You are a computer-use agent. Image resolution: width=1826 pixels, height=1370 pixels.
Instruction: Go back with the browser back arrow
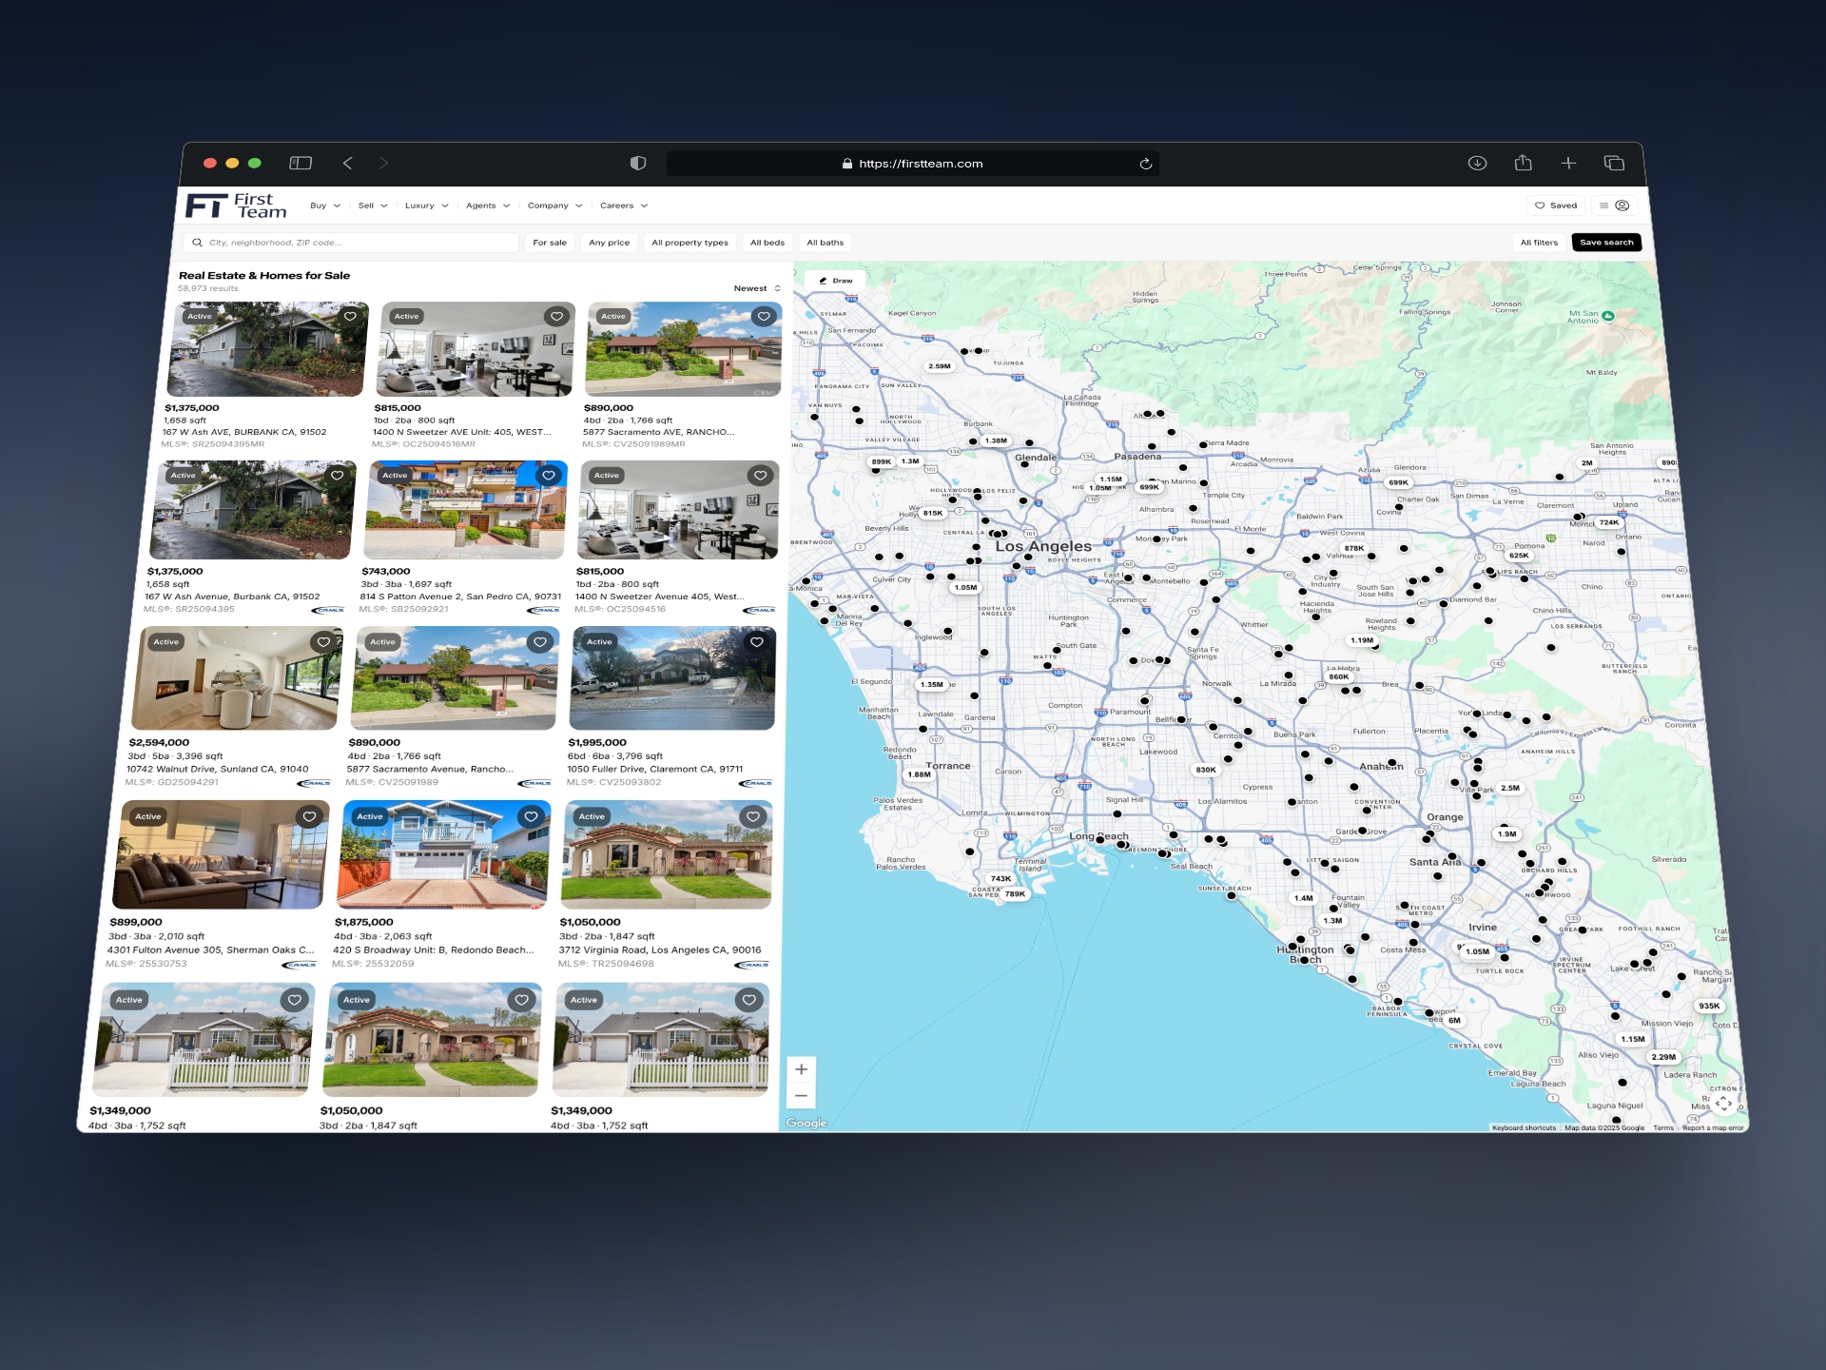(347, 163)
